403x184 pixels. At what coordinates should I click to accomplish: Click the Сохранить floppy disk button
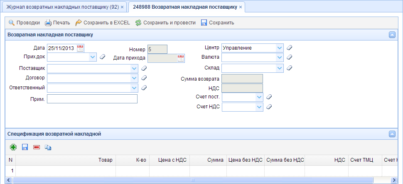click(x=217, y=23)
